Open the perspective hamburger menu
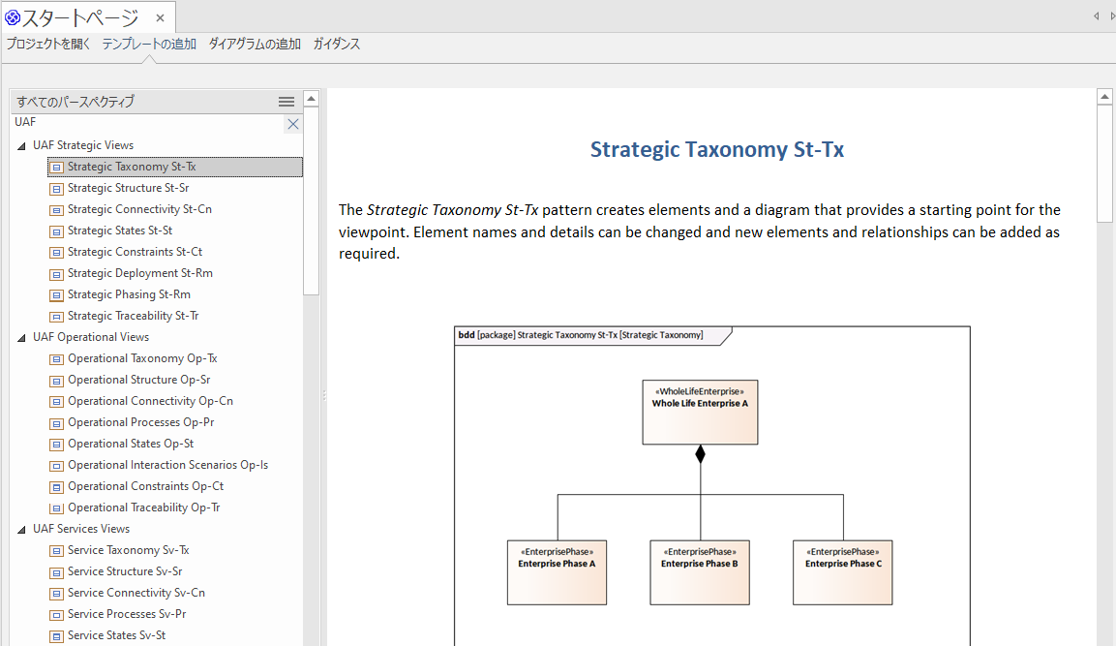Screen dimensions: 1116x646 (287, 102)
